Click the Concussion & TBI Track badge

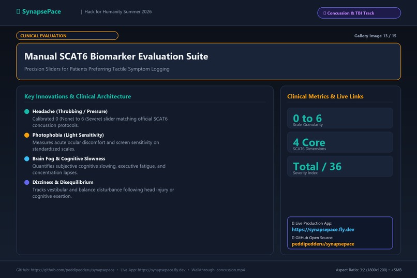pyautogui.click(x=359, y=13)
